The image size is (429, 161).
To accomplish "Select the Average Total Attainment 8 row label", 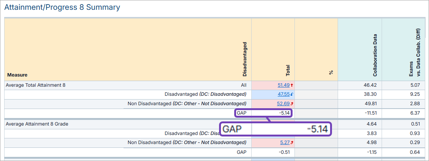I will tap(35, 86).
